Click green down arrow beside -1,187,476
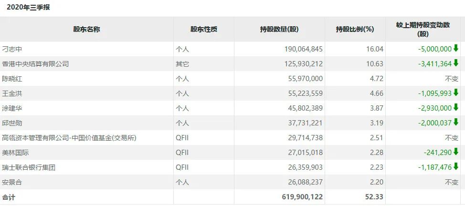The image size is (465, 206). [x=456, y=167]
